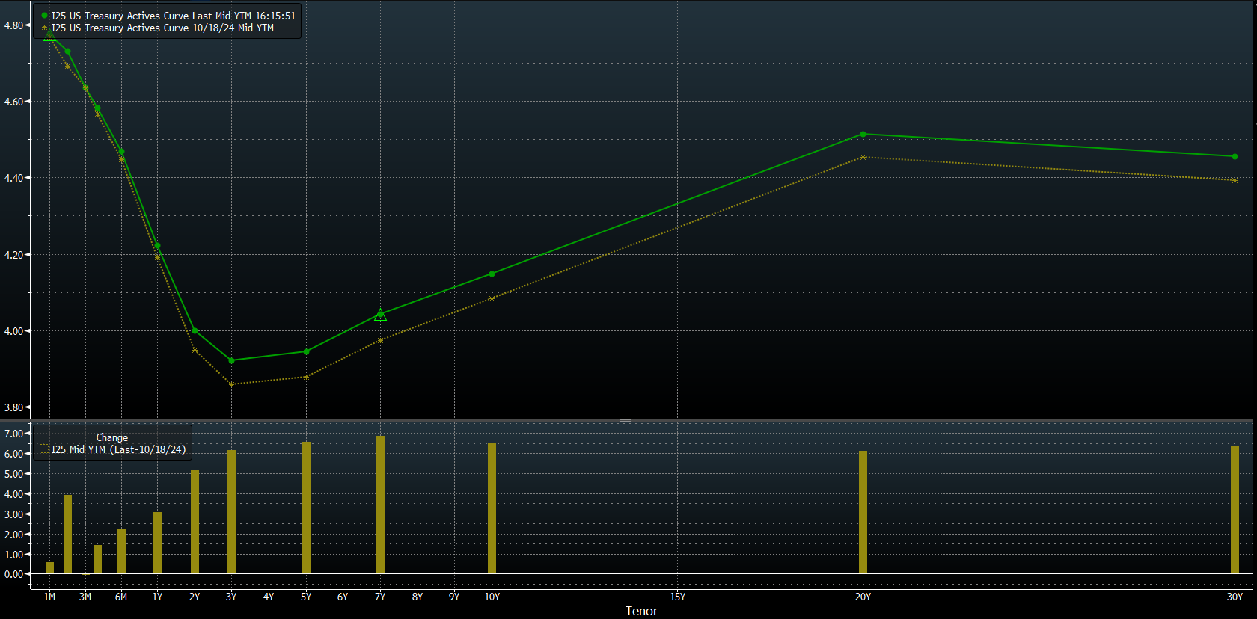Select the green 20Y data point
This screenshot has height=619, width=1257.
click(863, 135)
